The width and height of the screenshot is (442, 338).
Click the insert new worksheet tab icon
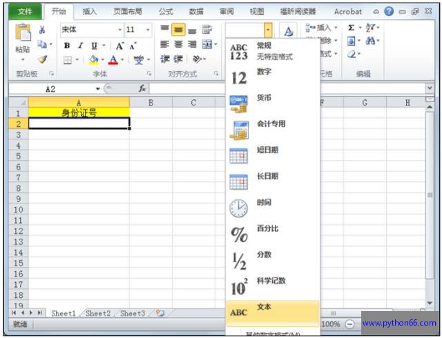160,313
